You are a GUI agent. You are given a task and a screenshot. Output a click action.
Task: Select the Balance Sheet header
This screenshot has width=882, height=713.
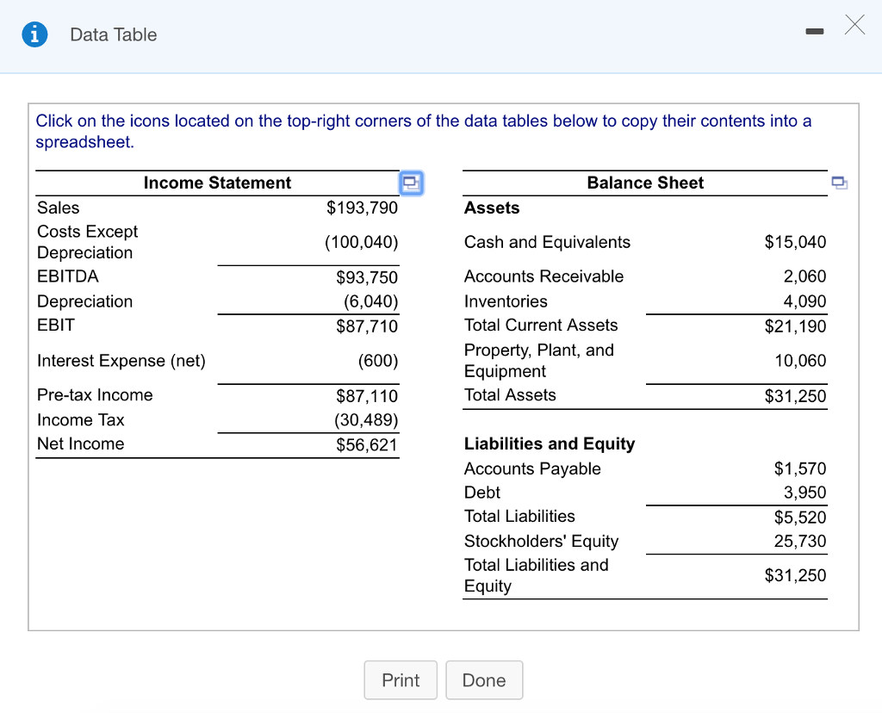coord(645,183)
